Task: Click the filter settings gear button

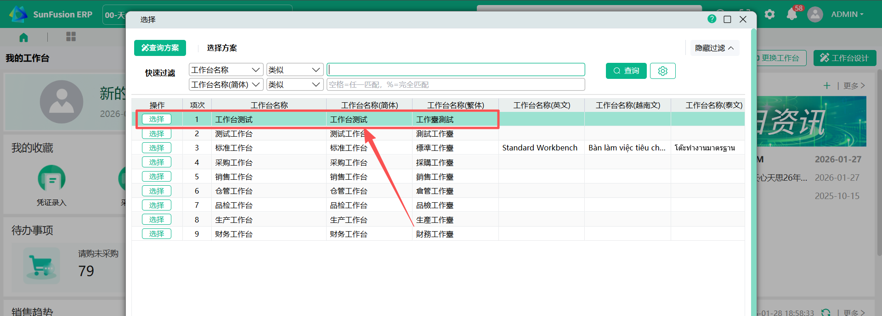Action: click(x=662, y=71)
